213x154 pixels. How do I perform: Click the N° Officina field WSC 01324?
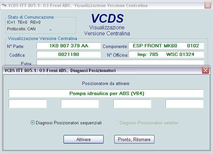[166, 54]
